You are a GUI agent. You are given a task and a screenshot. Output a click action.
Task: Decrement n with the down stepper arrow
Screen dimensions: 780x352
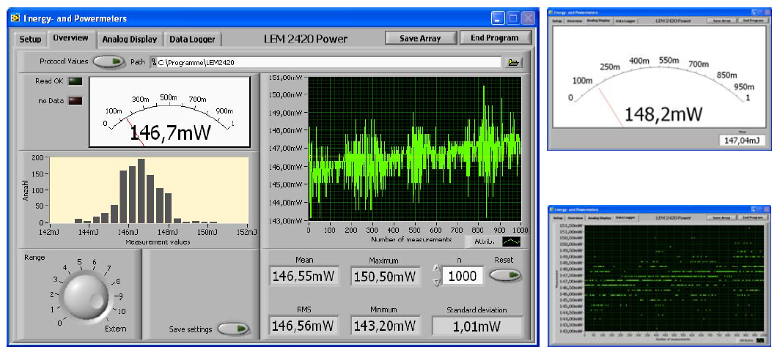436,281
